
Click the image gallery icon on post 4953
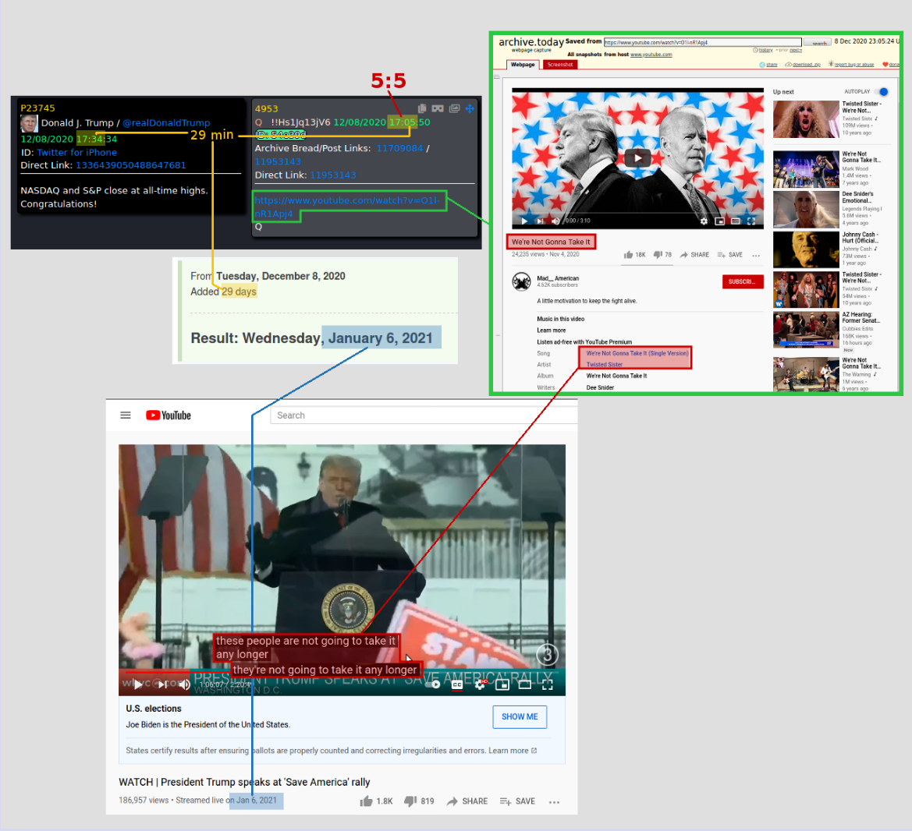pyautogui.click(x=454, y=108)
